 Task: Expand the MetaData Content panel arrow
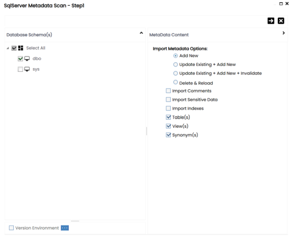pyautogui.click(x=284, y=33)
